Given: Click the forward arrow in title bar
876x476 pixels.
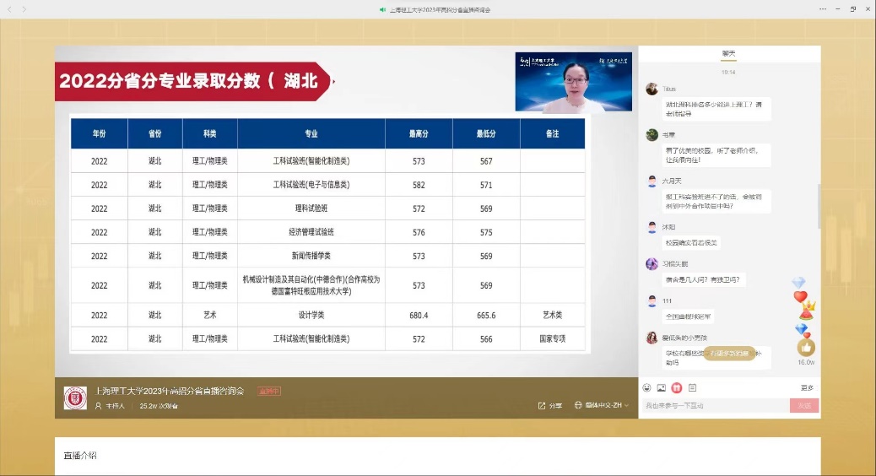Looking at the screenshot, I should click(23, 9).
